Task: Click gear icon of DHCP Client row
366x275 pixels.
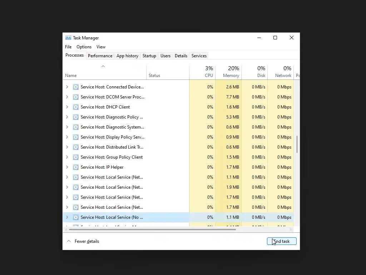Action: click(x=76, y=107)
